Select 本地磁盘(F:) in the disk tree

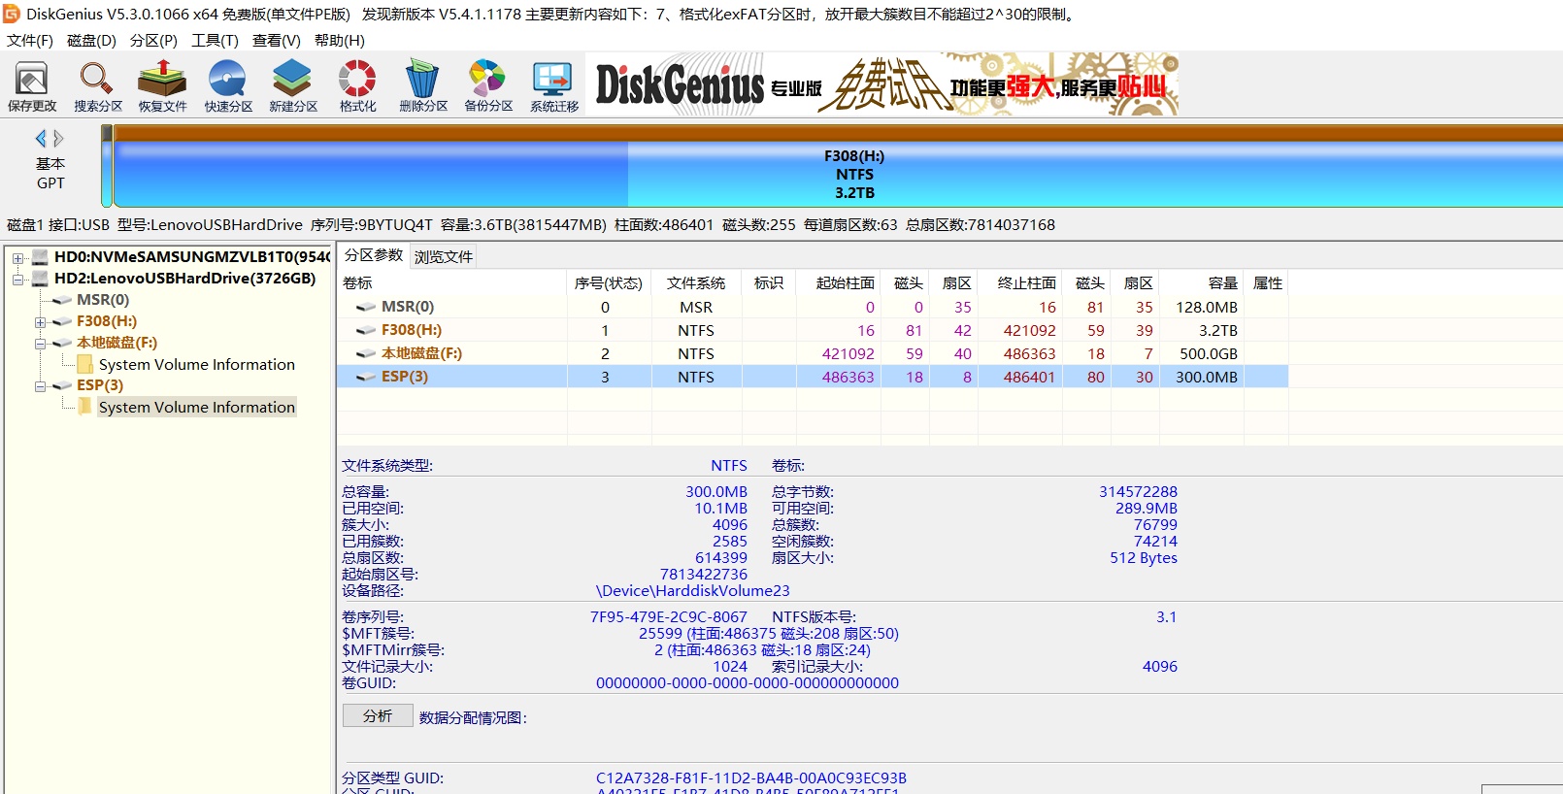coord(116,343)
